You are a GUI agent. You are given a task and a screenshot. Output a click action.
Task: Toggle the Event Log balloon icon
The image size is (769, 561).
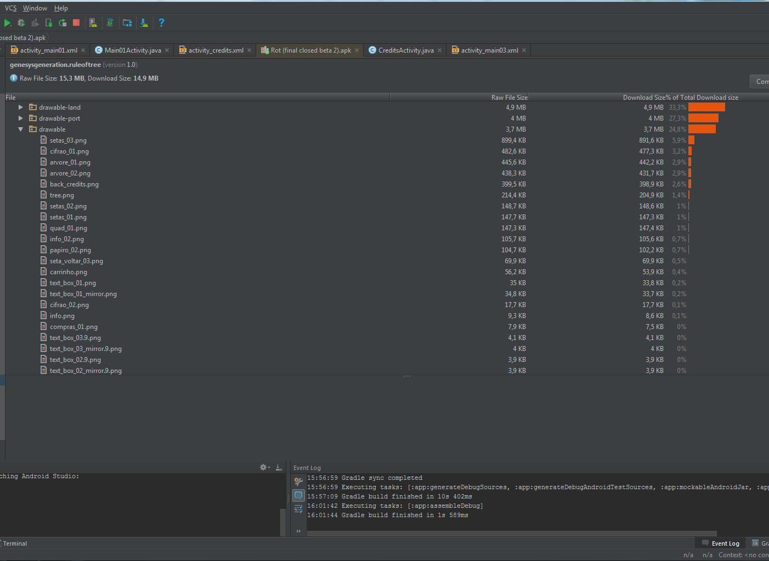point(298,495)
